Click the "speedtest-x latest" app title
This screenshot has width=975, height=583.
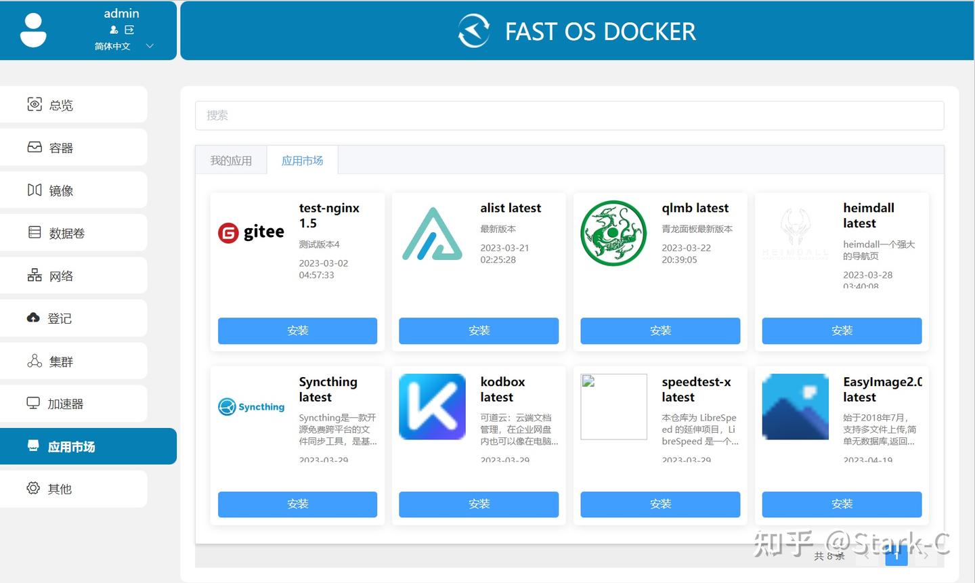697,389
